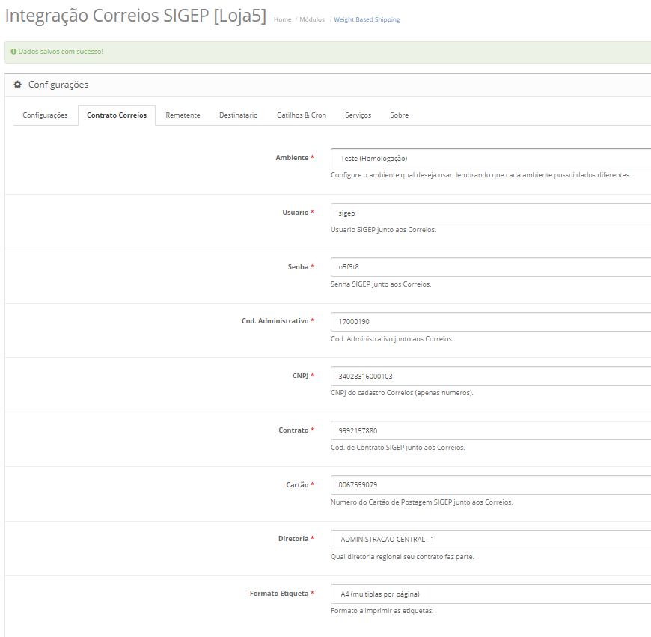Click into the Usuario input field
The image size is (651, 637).
pos(490,213)
